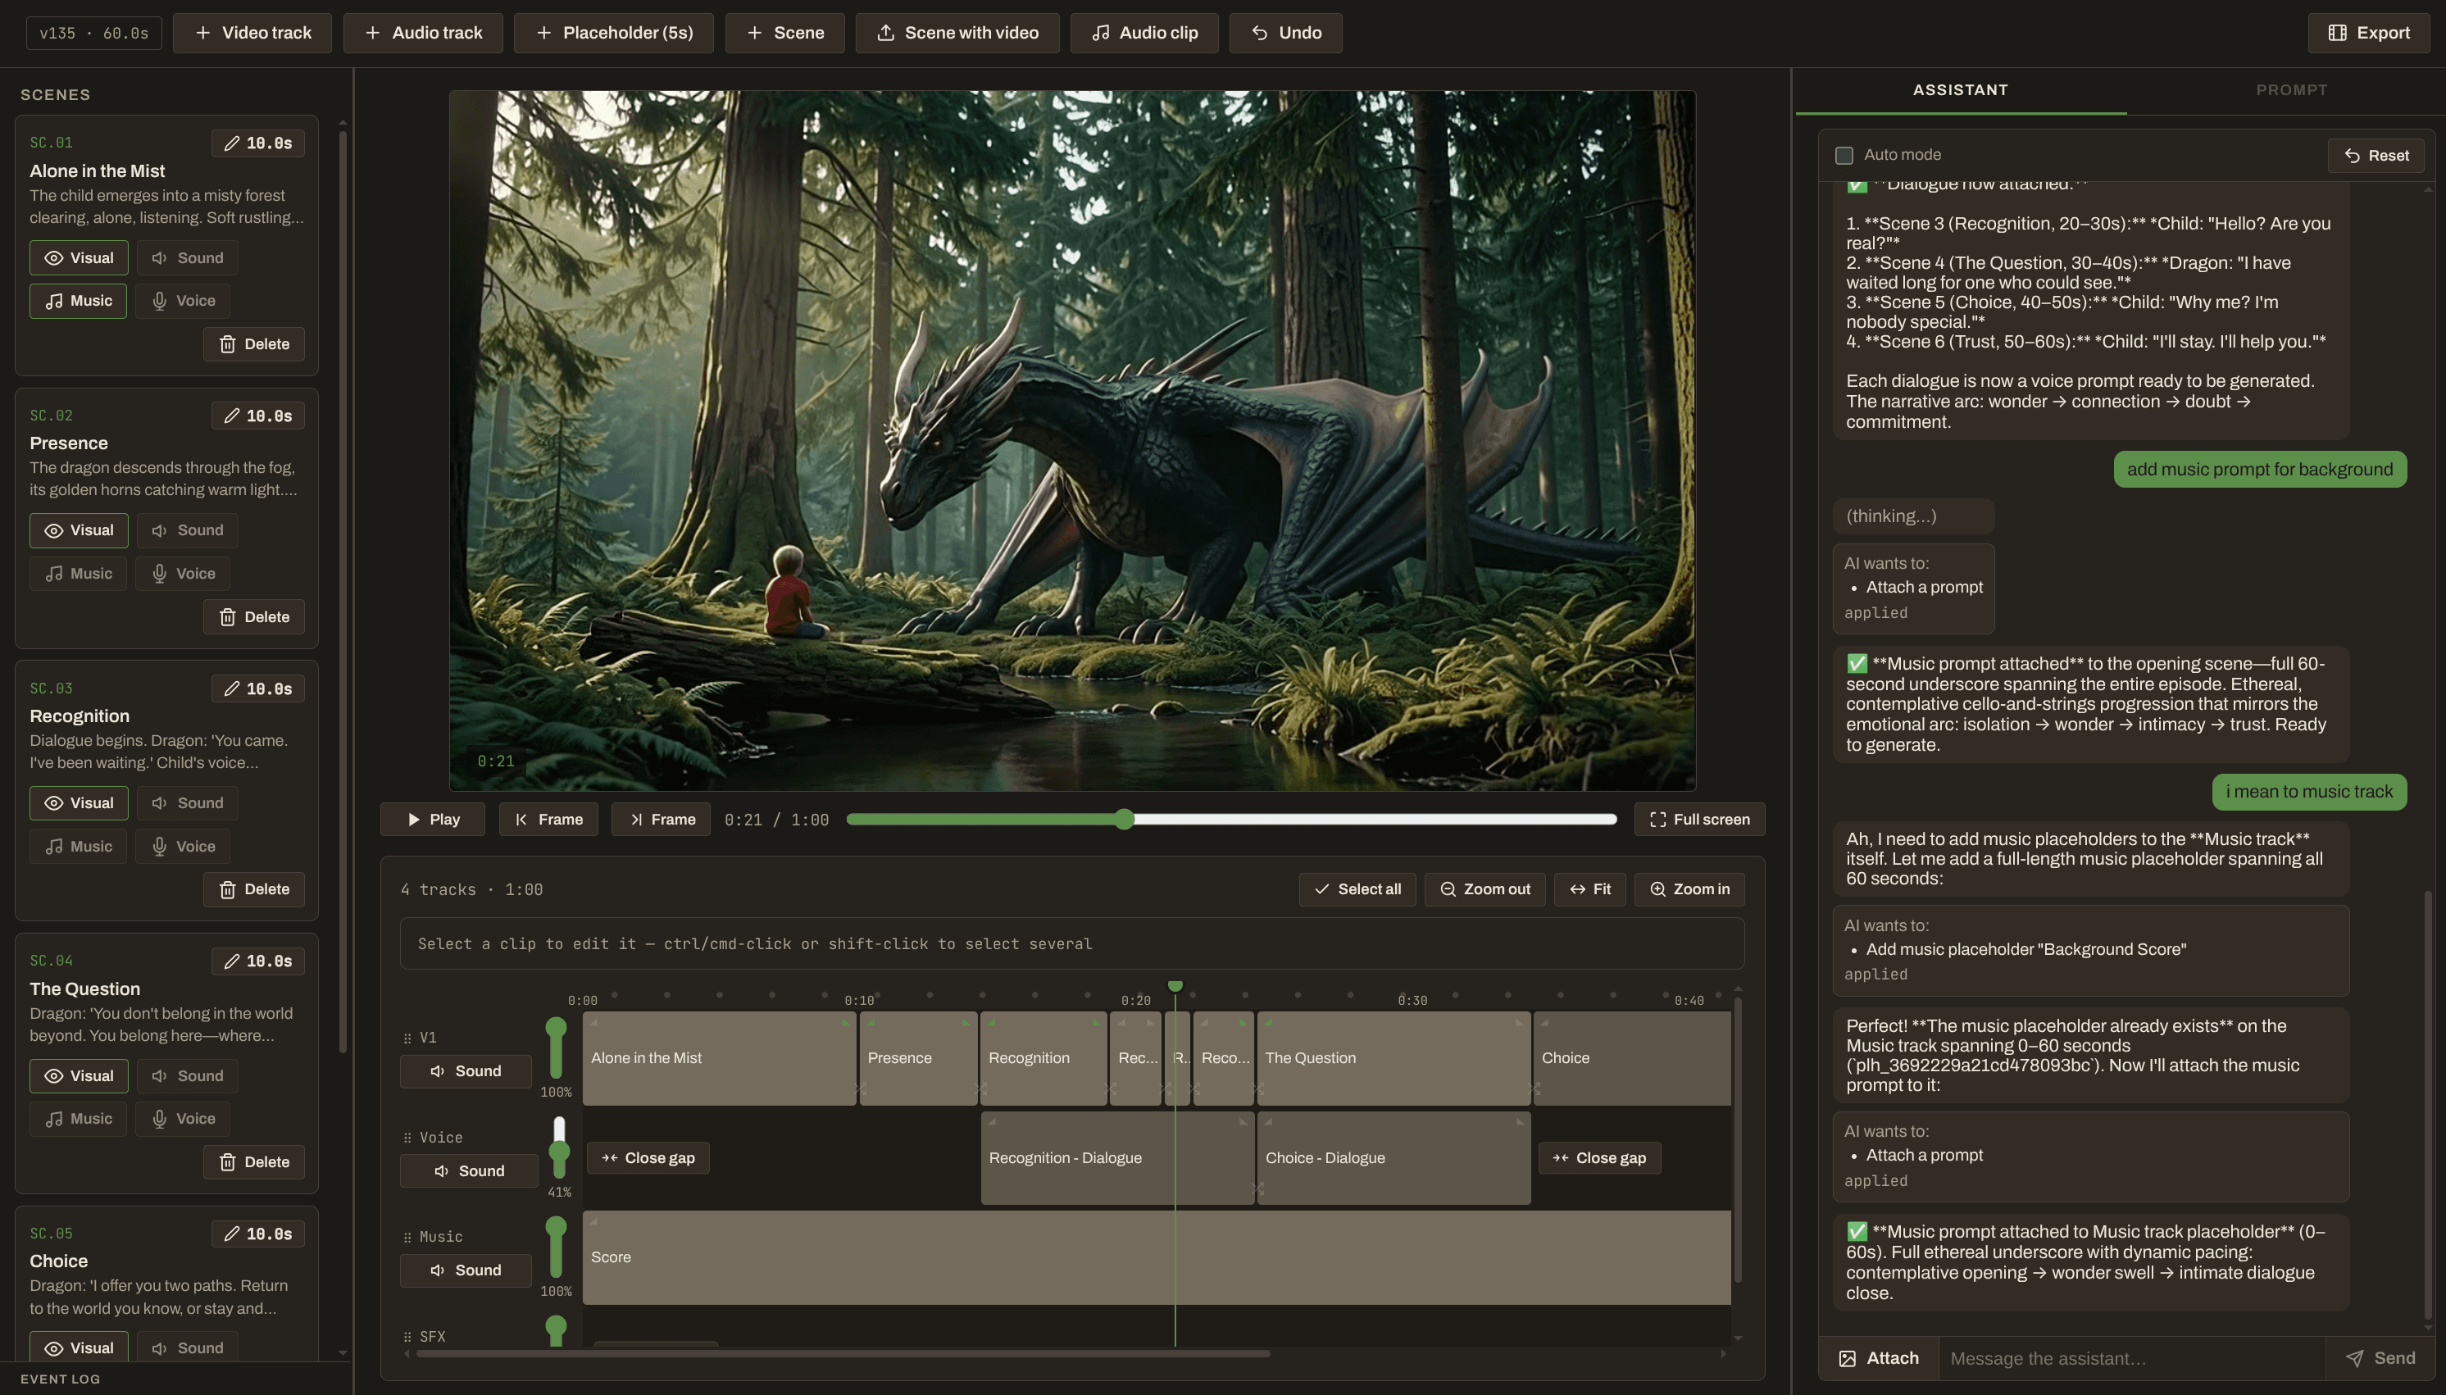This screenshot has height=1395, width=2446.
Task: Toggle Visual for Alone in the Mist
Action: click(x=79, y=257)
